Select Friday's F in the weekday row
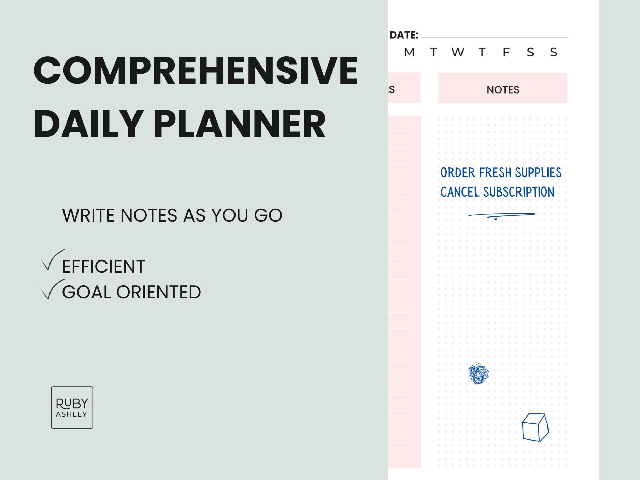 pos(506,52)
